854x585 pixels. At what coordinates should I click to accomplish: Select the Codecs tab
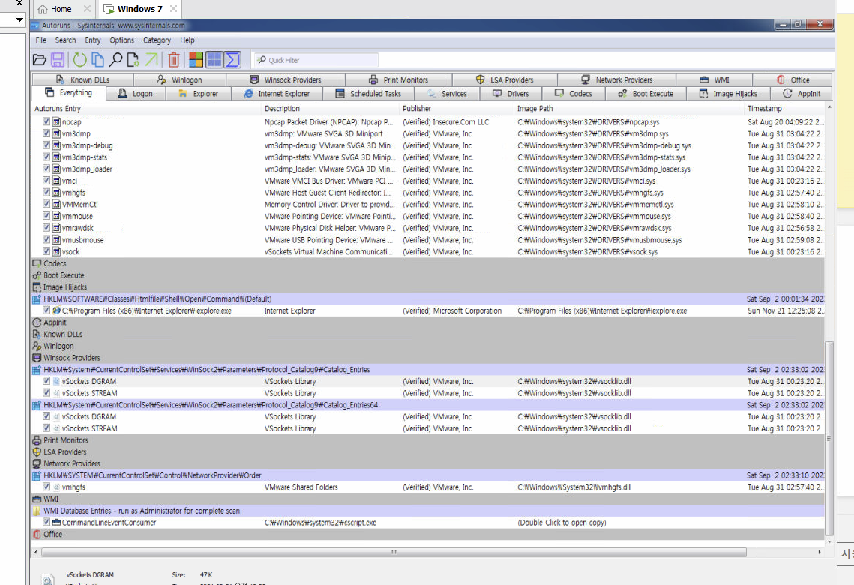[x=574, y=94]
